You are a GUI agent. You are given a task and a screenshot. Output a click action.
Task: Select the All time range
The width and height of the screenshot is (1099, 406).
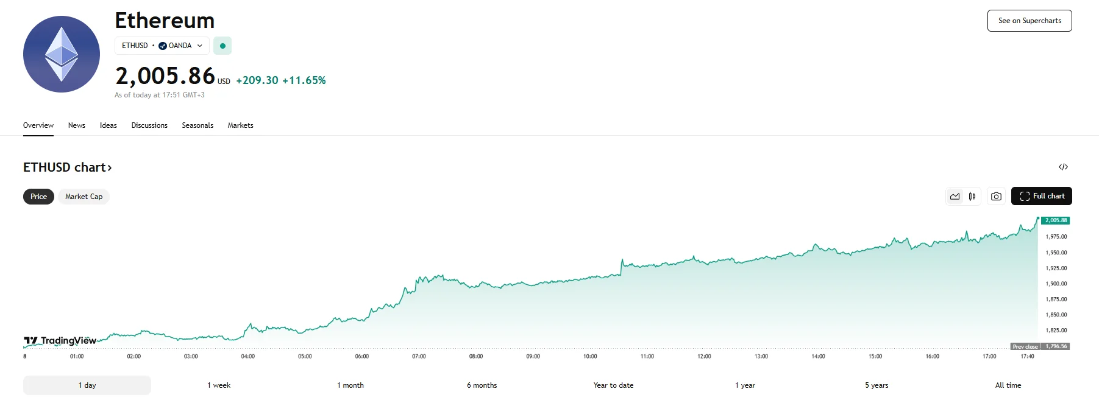point(1008,385)
